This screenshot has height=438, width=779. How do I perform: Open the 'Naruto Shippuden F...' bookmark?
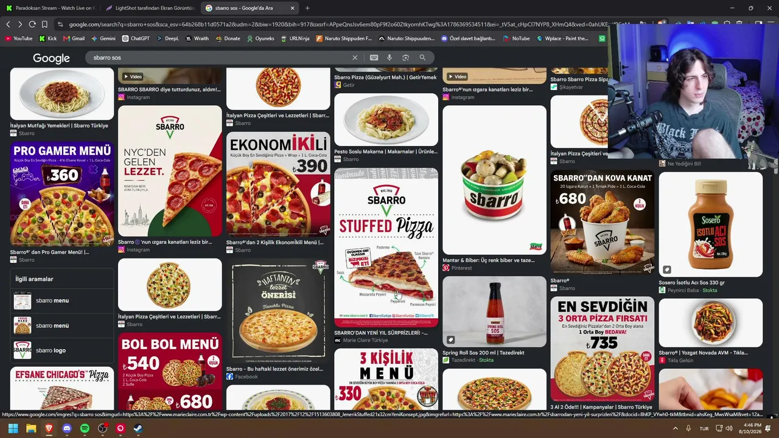[x=343, y=38]
